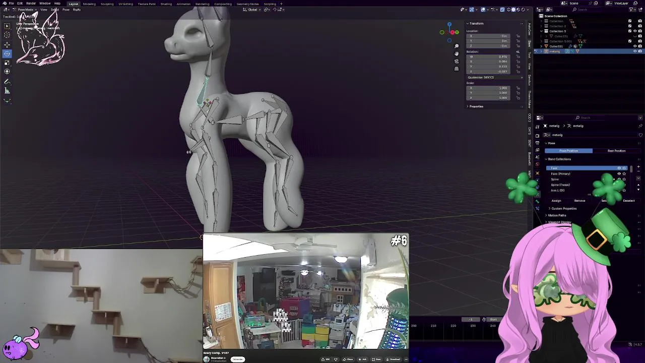Select the Measure tool
Screen dimensions: 645x363
[x=7, y=91]
